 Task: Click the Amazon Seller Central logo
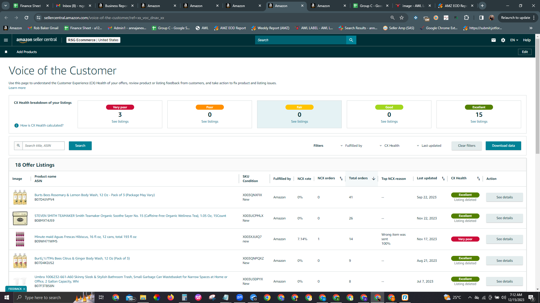pyautogui.click(x=37, y=40)
